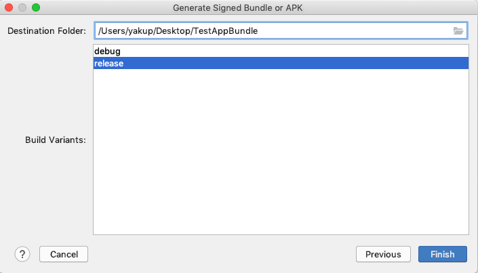Viewport: 478px width, 273px height.
Task: Click the gray minimize window button
Action: 22,7
